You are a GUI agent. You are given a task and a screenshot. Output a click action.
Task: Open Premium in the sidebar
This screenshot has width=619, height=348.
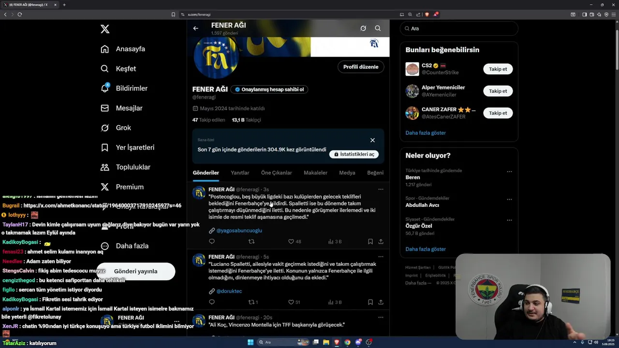click(x=122, y=187)
